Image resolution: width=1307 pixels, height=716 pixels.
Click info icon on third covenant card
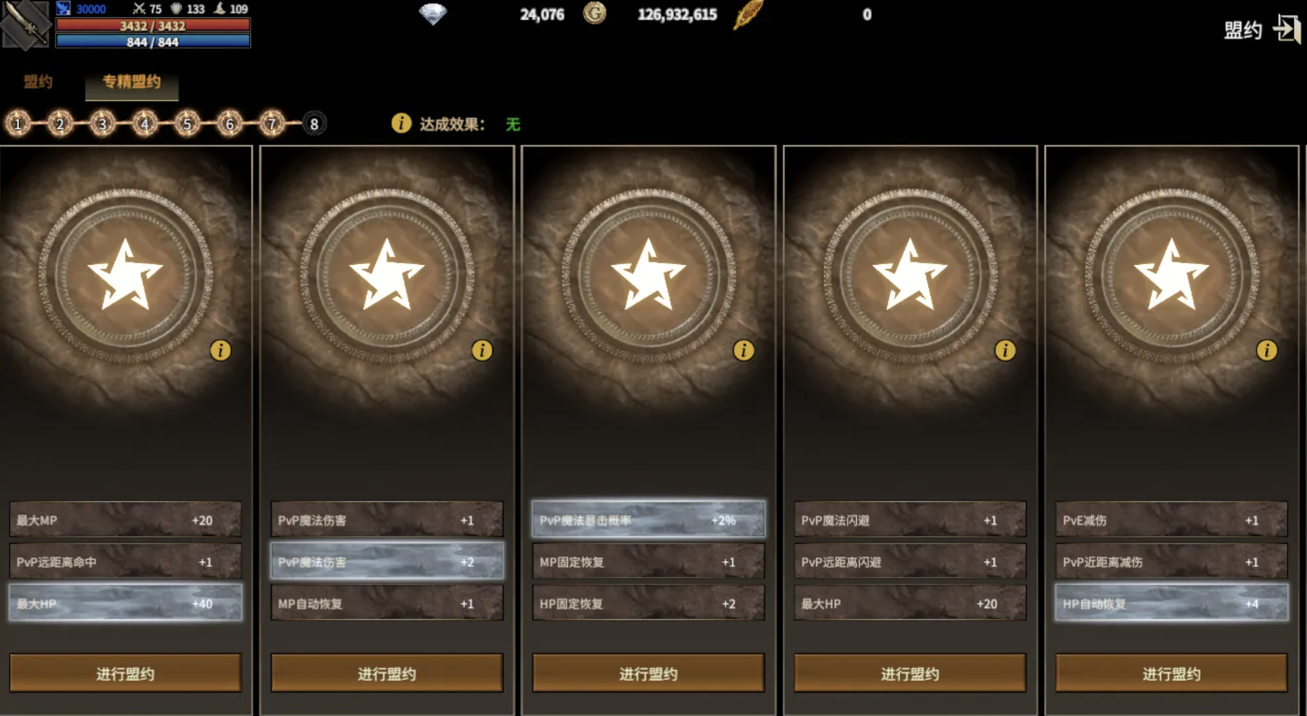point(743,350)
